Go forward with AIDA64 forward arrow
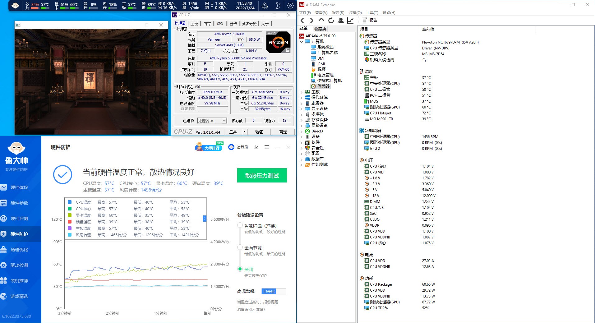The height and width of the screenshot is (323, 595). tap(311, 21)
